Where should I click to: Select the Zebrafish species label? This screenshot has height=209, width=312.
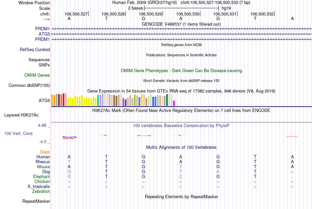pyautogui.click(x=41, y=192)
